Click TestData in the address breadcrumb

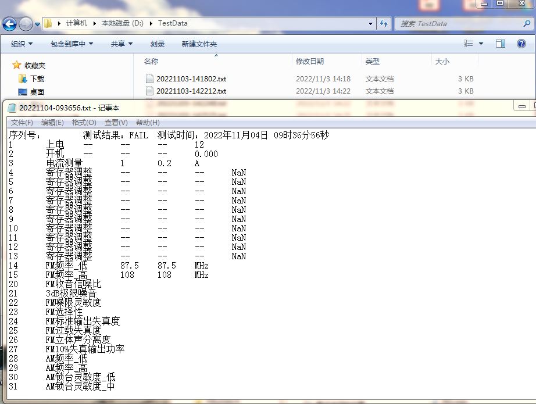point(173,23)
